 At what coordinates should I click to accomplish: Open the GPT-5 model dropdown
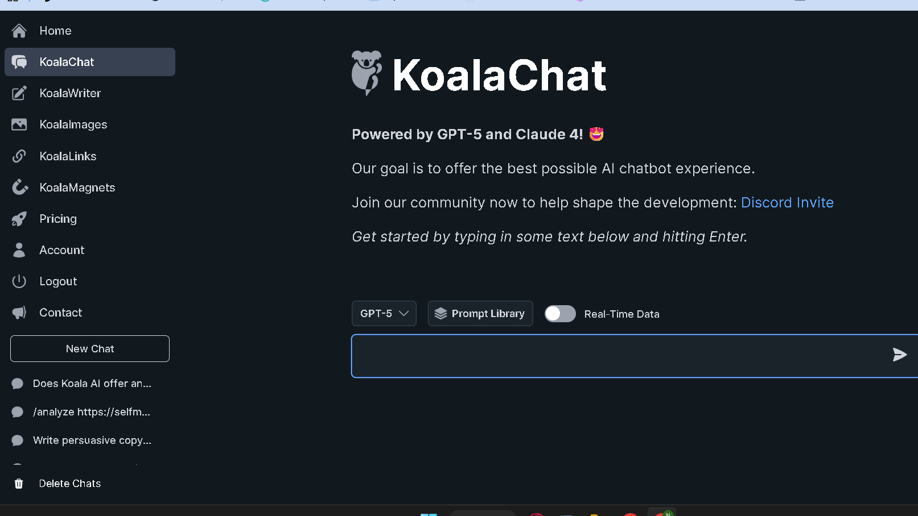[x=384, y=313]
